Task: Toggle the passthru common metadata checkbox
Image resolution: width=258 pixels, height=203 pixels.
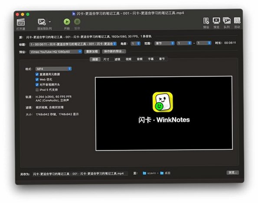Action: click(x=37, y=74)
